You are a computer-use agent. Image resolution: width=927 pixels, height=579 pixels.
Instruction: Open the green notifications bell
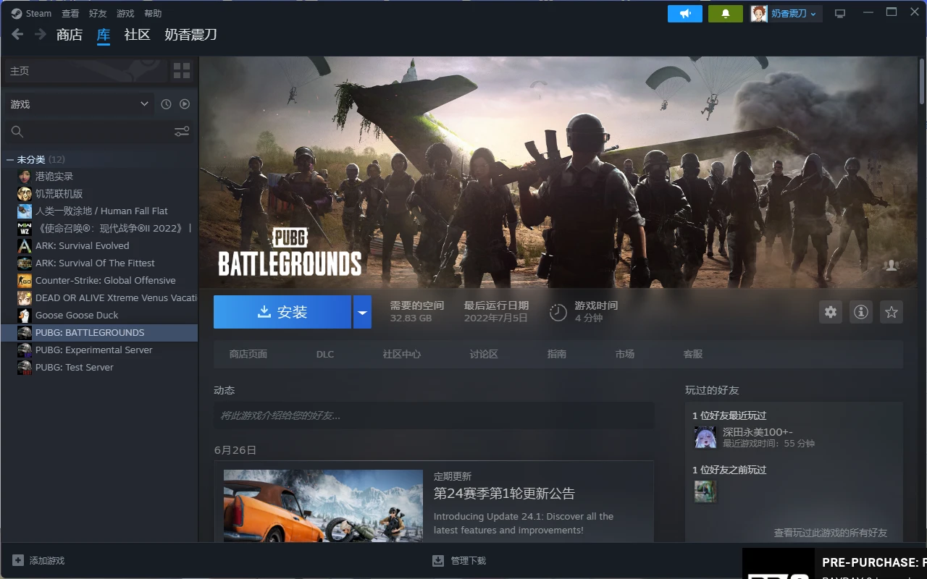pos(726,13)
